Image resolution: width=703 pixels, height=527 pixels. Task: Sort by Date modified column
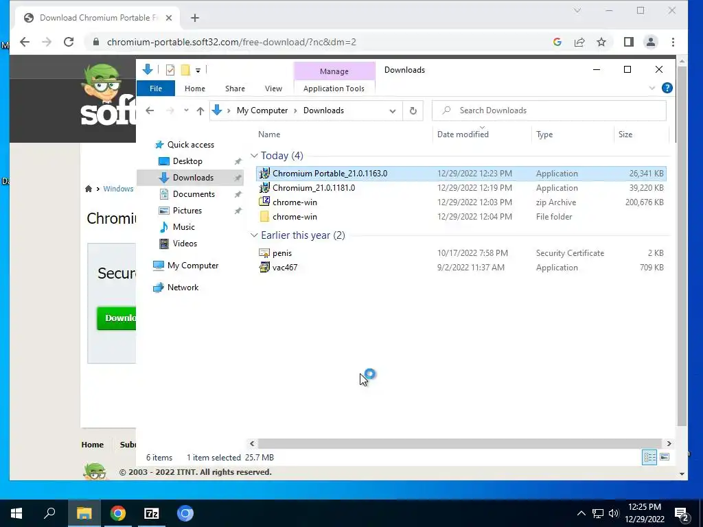pos(463,134)
